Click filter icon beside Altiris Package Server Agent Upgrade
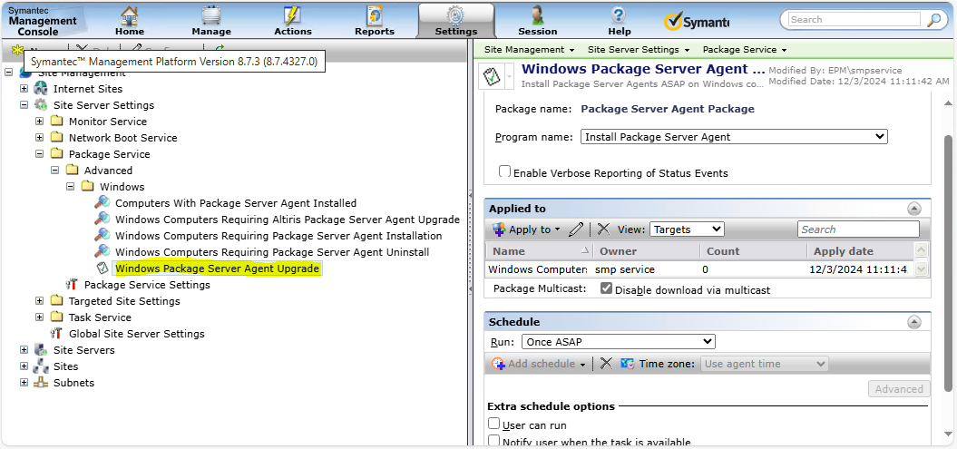Image resolution: width=957 pixels, height=449 pixels. click(x=103, y=219)
